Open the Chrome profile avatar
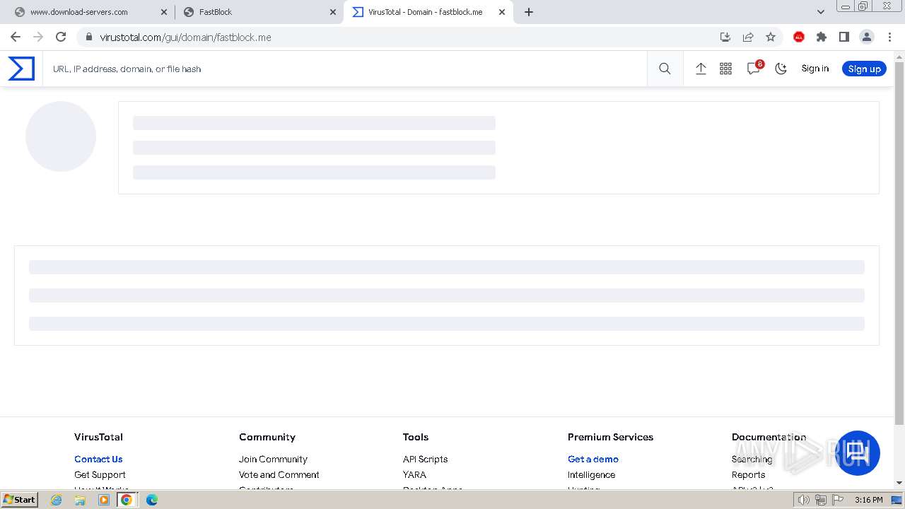Viewport: 905px width, 509px height. coord(867,37)
